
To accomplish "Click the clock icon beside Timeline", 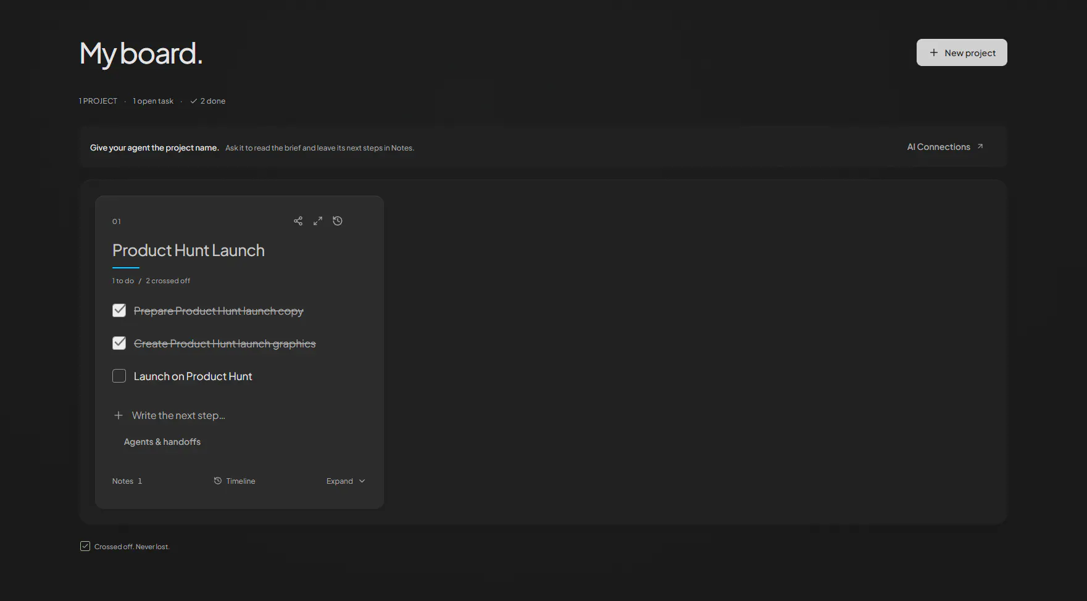I will [218, 481].
